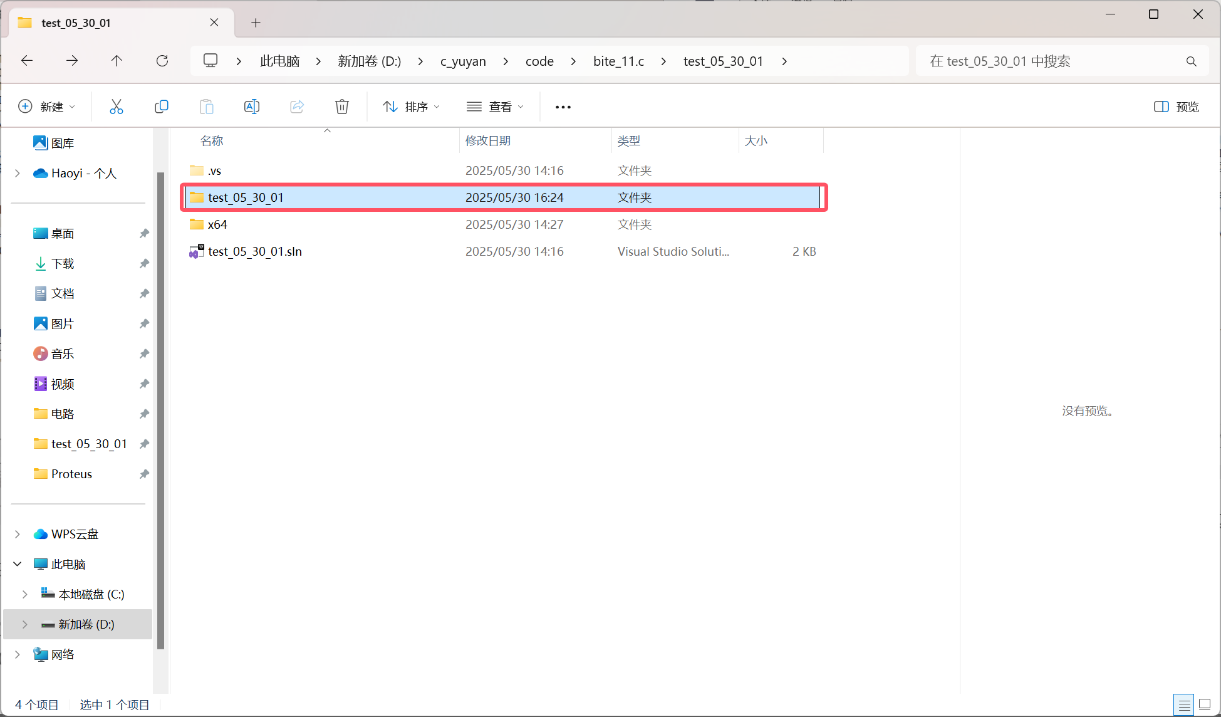Click the New button
Image resolution: width=1221 pixels, height=717 pixels.
(47, 107)
